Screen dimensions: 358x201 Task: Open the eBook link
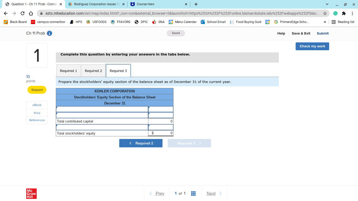pyautogui.click(x=37, y=105)
